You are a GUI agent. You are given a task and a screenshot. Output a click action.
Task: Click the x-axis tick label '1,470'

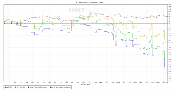[x=118, y=82]
